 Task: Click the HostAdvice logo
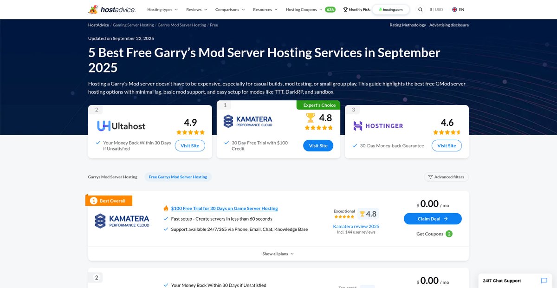(113, 9)
